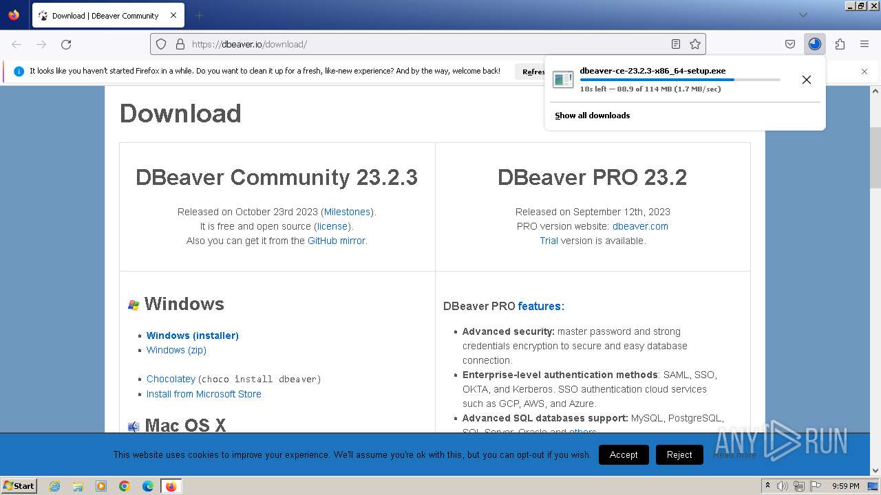Open the license link
The height and width of the screenshot is (495, 881).
tap(332, 226)
